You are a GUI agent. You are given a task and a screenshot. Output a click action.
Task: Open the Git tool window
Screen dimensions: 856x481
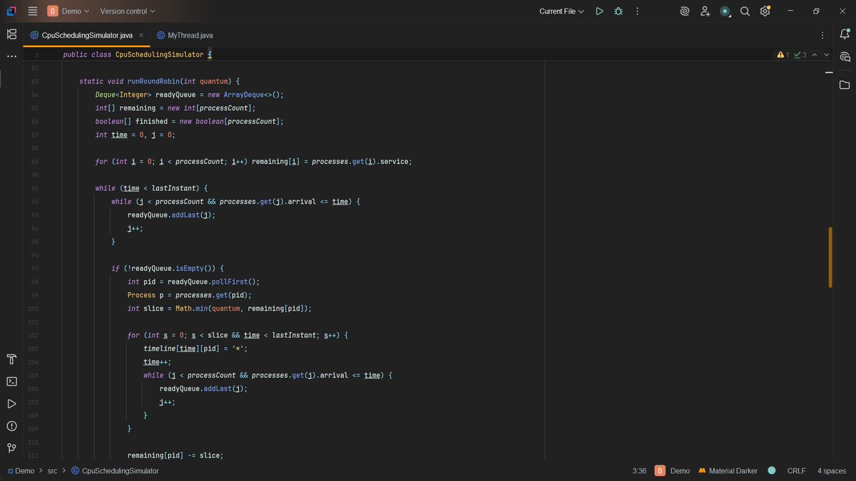(11, 448)
